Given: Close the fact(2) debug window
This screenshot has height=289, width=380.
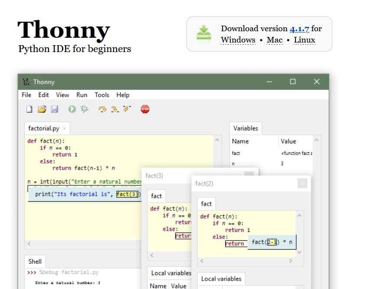Looking at the screenshot, I should click(302, 183).
